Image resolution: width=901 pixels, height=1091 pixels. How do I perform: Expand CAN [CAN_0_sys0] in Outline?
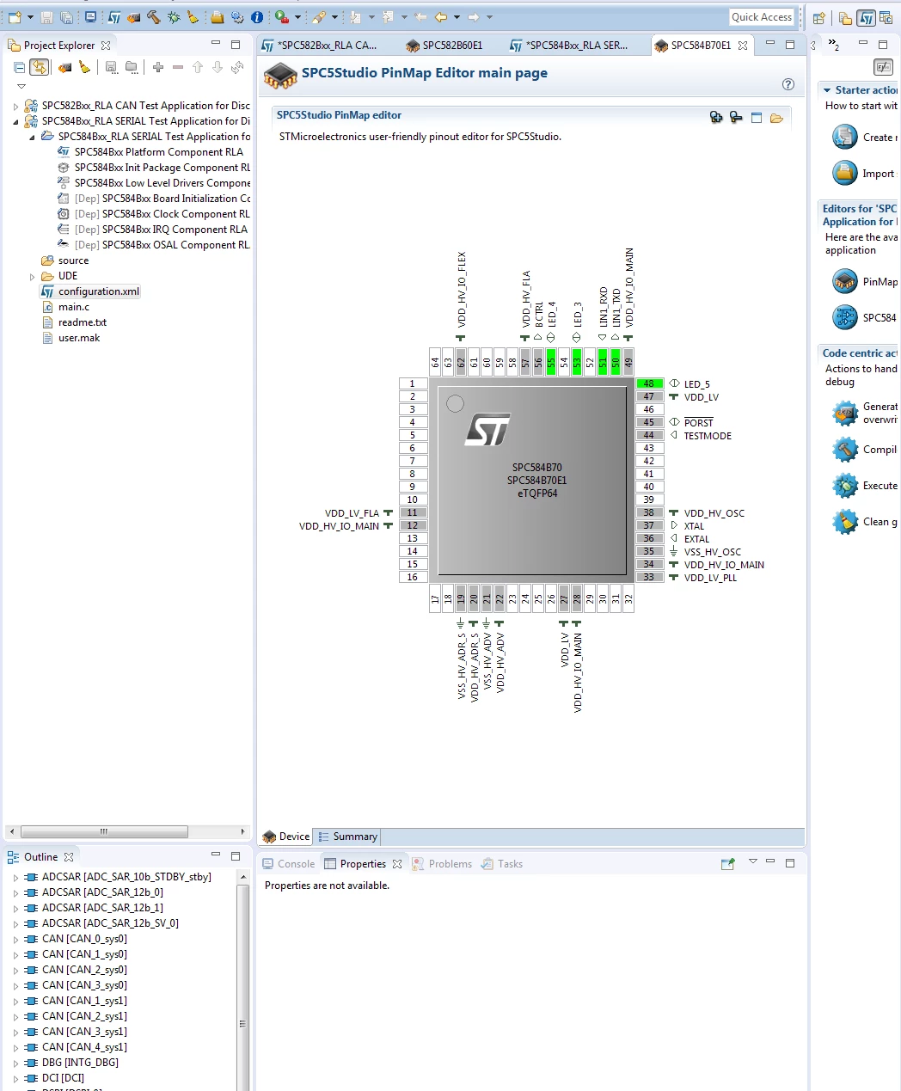(x=15, y=939)
